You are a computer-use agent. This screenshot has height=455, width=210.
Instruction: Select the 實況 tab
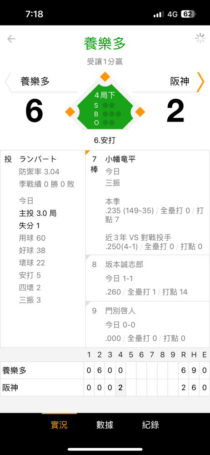pos(59,425)
